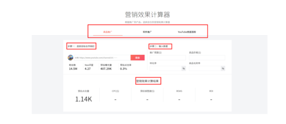Click the Nox rating value 4.27

click(88, 69)
